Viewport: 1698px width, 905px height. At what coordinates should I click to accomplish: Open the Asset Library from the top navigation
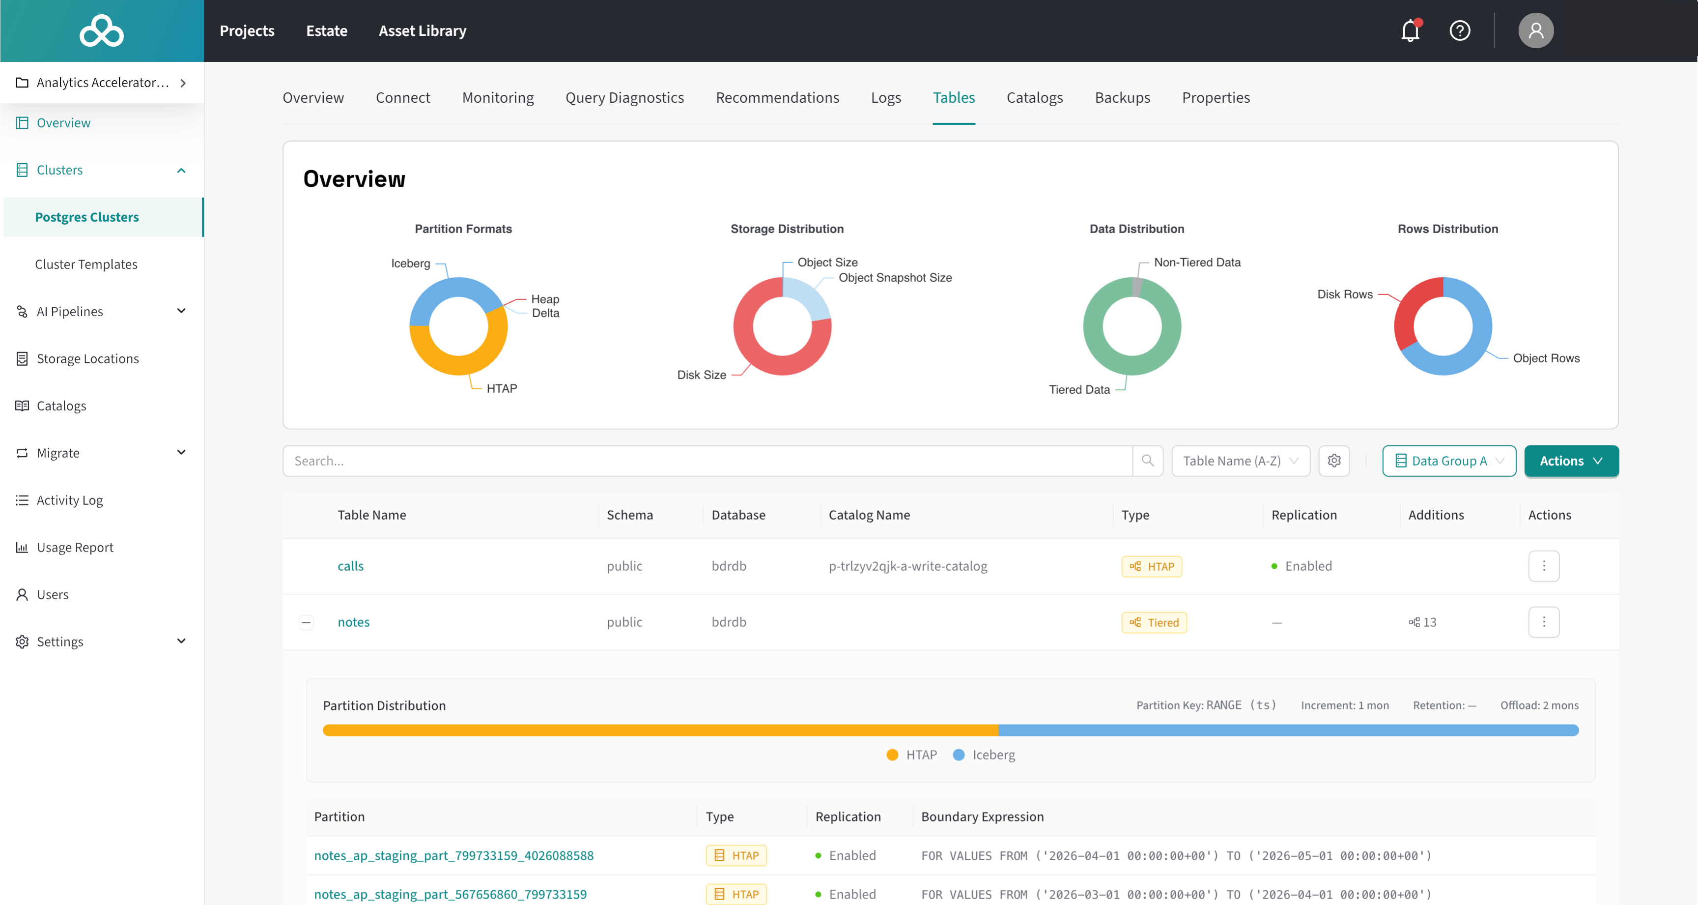[422, 30]
